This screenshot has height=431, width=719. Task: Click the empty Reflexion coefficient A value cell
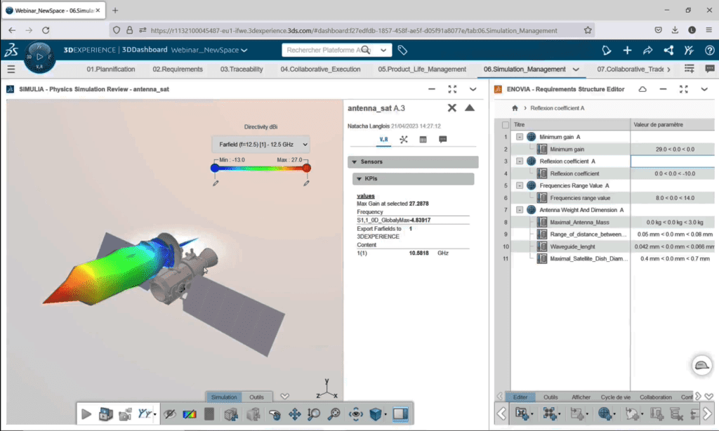(x=673, y=161)
